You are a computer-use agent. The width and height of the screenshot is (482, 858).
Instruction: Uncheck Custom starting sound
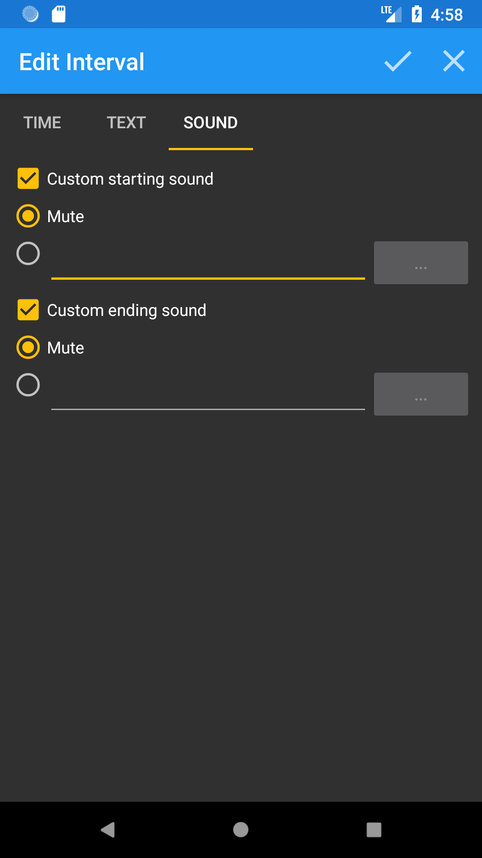coord(28,178)
